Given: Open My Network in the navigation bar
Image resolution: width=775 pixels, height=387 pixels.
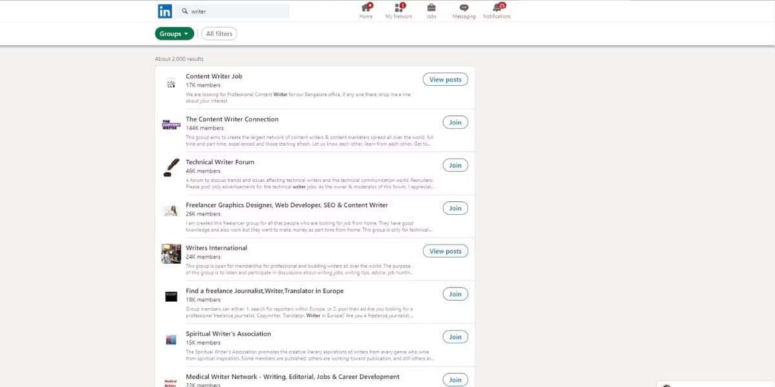Looking at the screenshot, I should [x=398, y=11].
